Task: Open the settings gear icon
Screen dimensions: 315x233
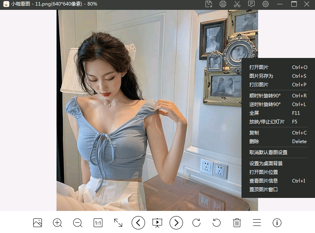Action: click(265, 4)
